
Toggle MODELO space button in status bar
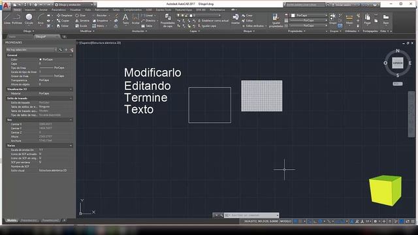pyautogui.click(x=285, y=221)
